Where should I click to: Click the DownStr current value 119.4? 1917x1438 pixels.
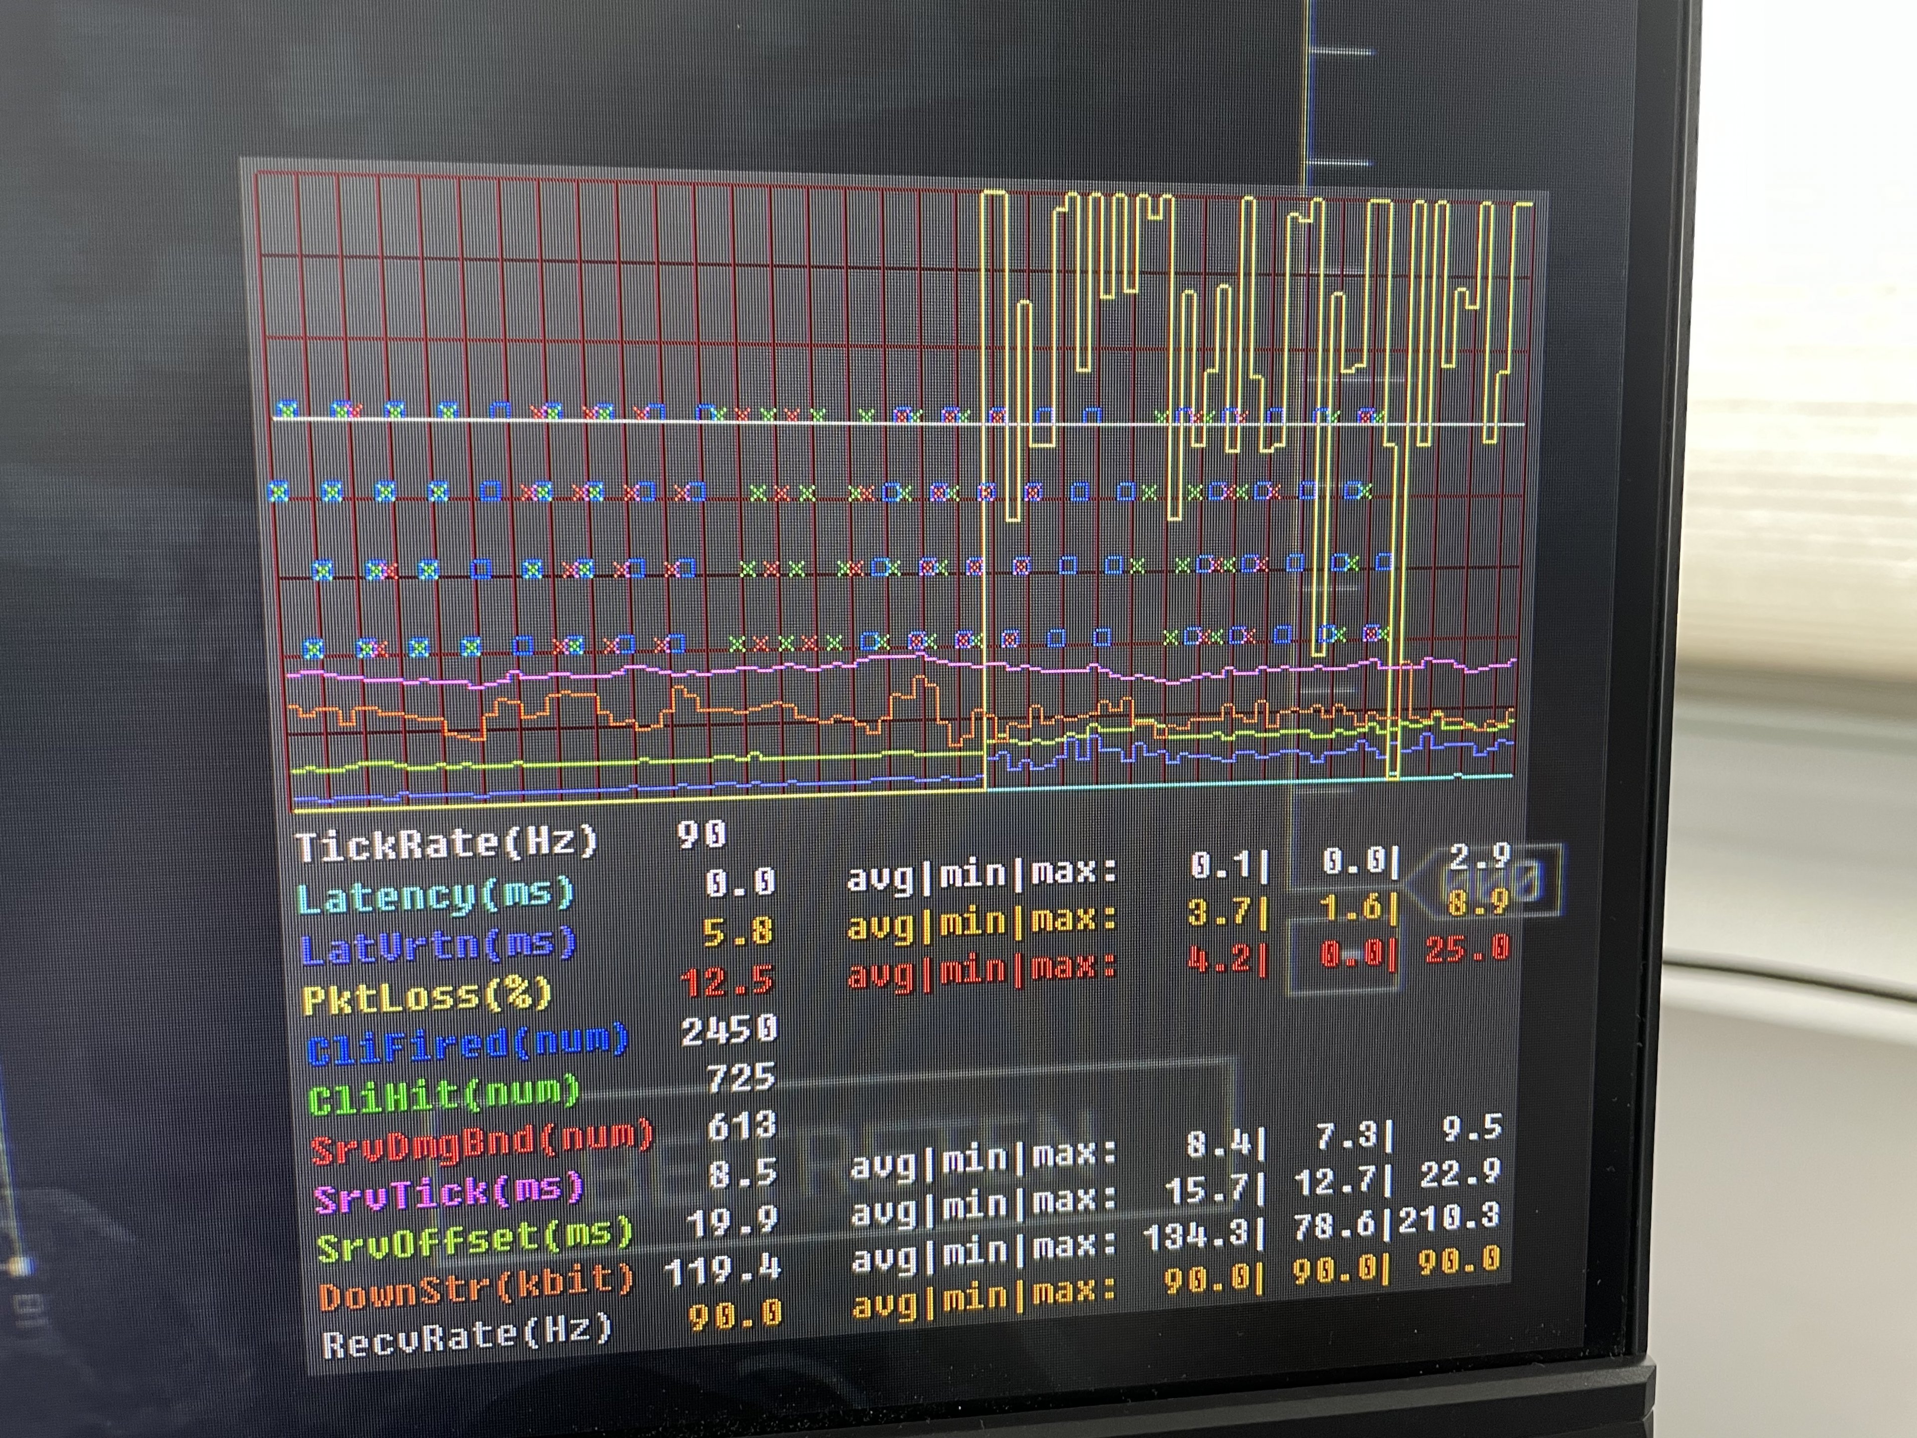tap(723, 1271)
